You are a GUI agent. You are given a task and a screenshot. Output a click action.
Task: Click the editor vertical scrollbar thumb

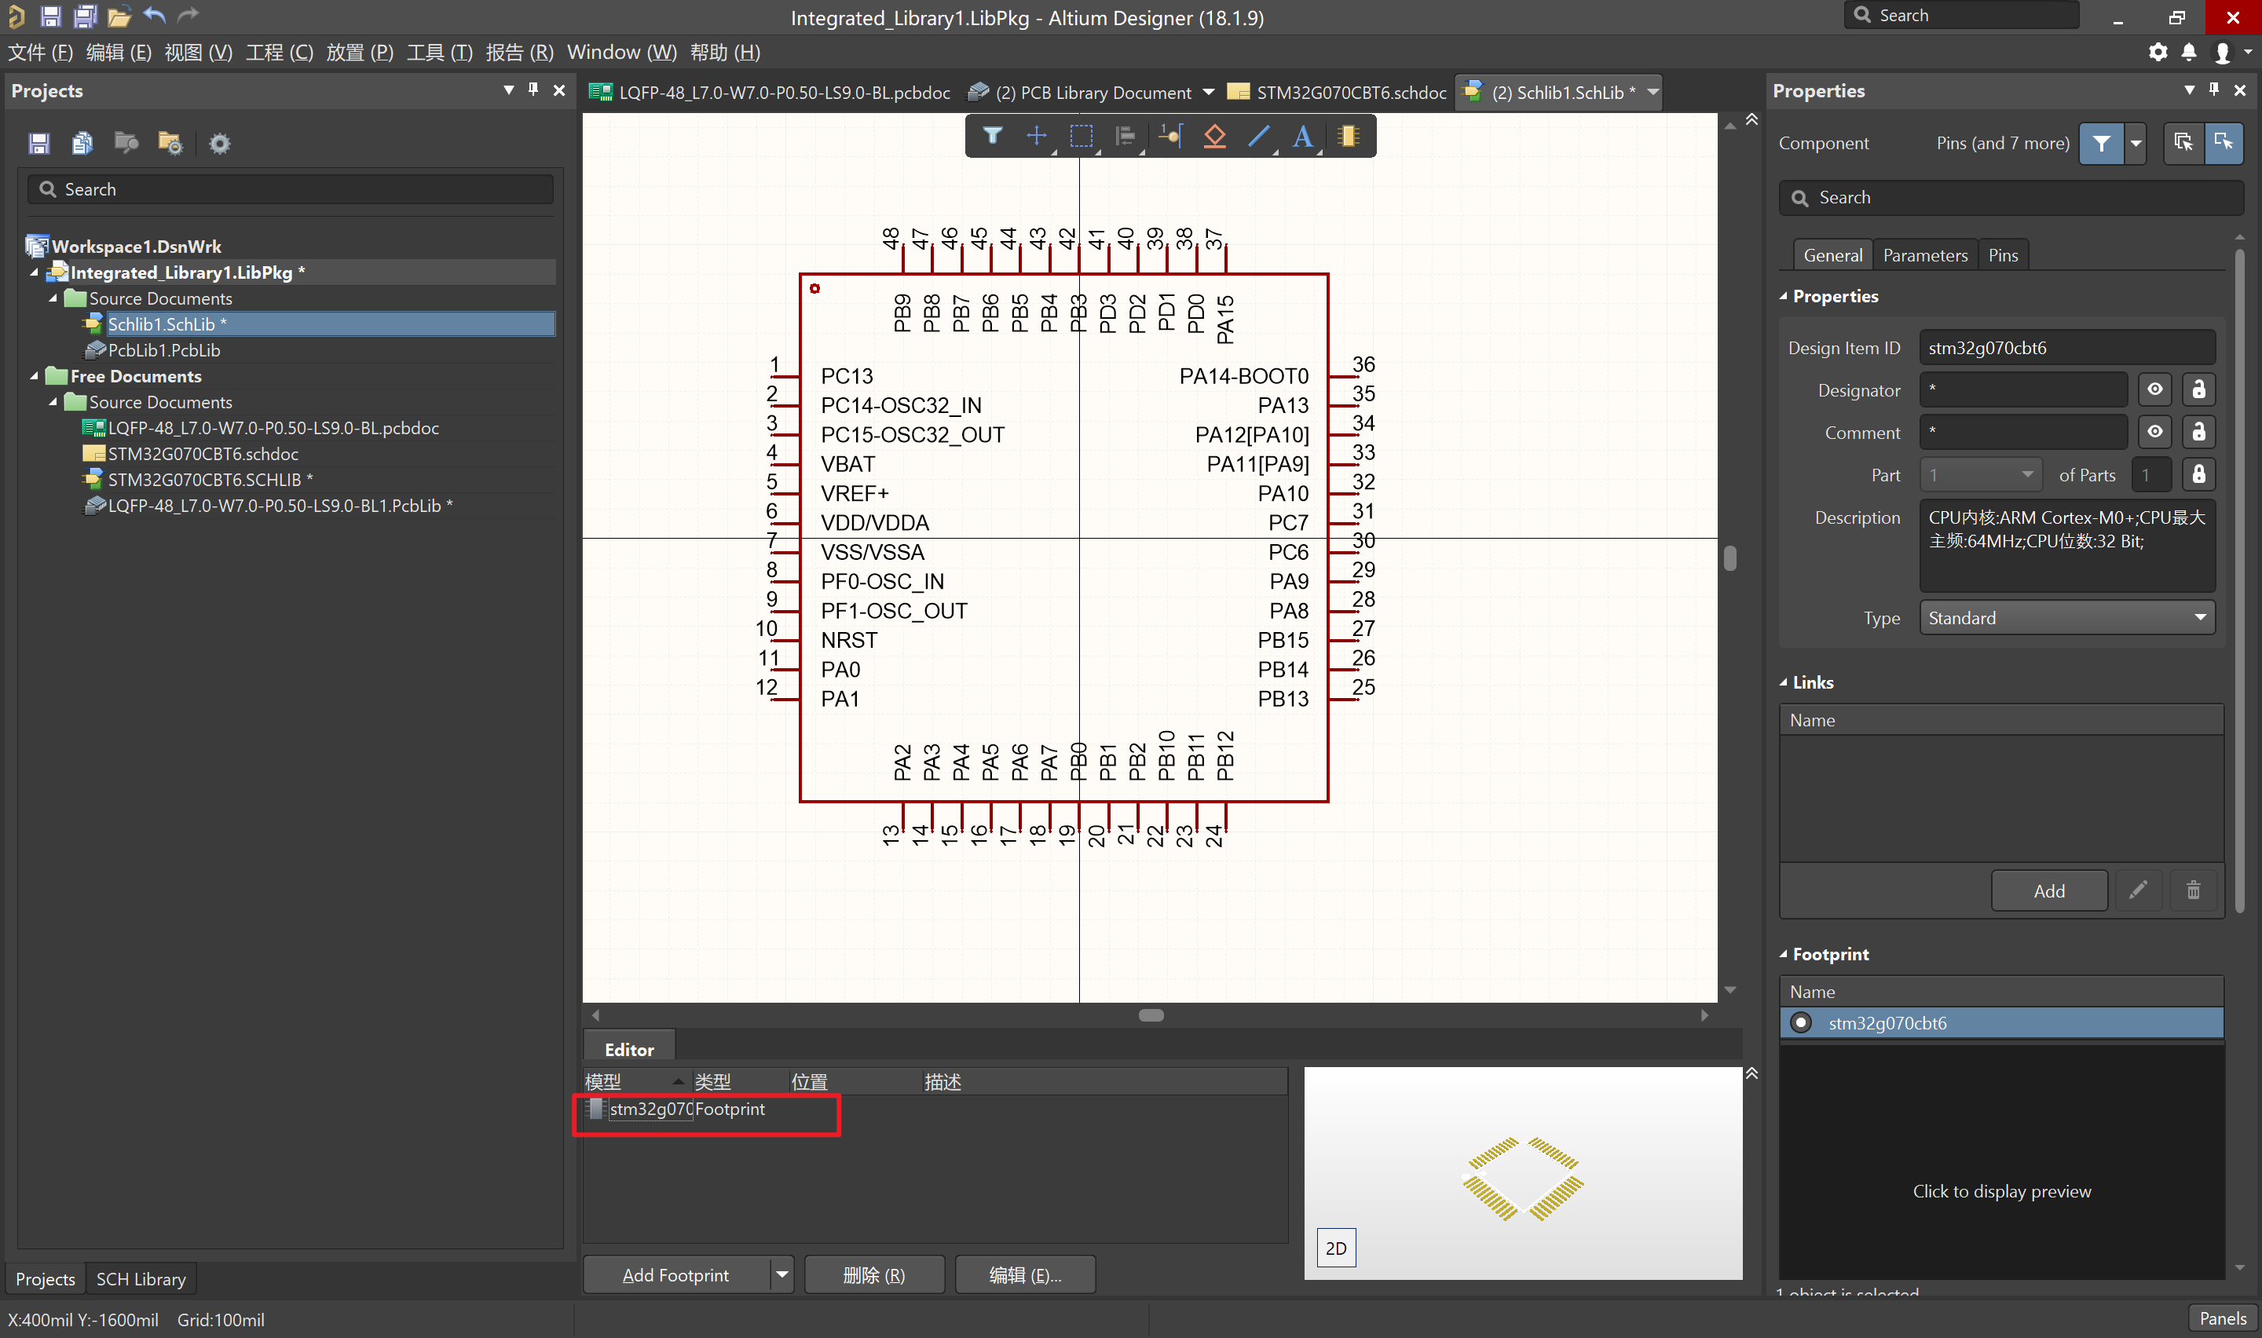pyautogui.click(x=1730, y=558)
